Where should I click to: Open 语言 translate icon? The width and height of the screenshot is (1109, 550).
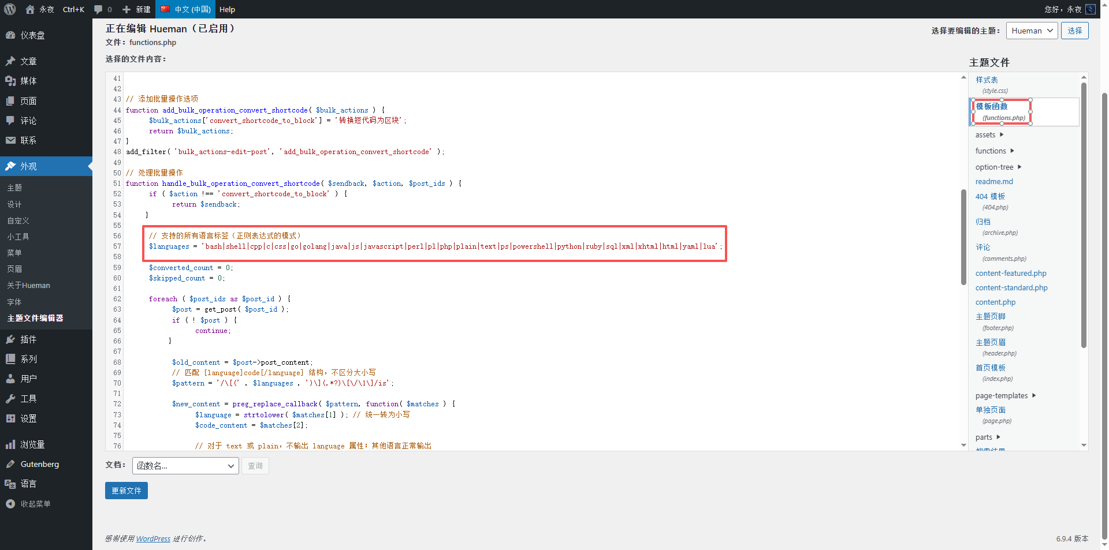10,484
